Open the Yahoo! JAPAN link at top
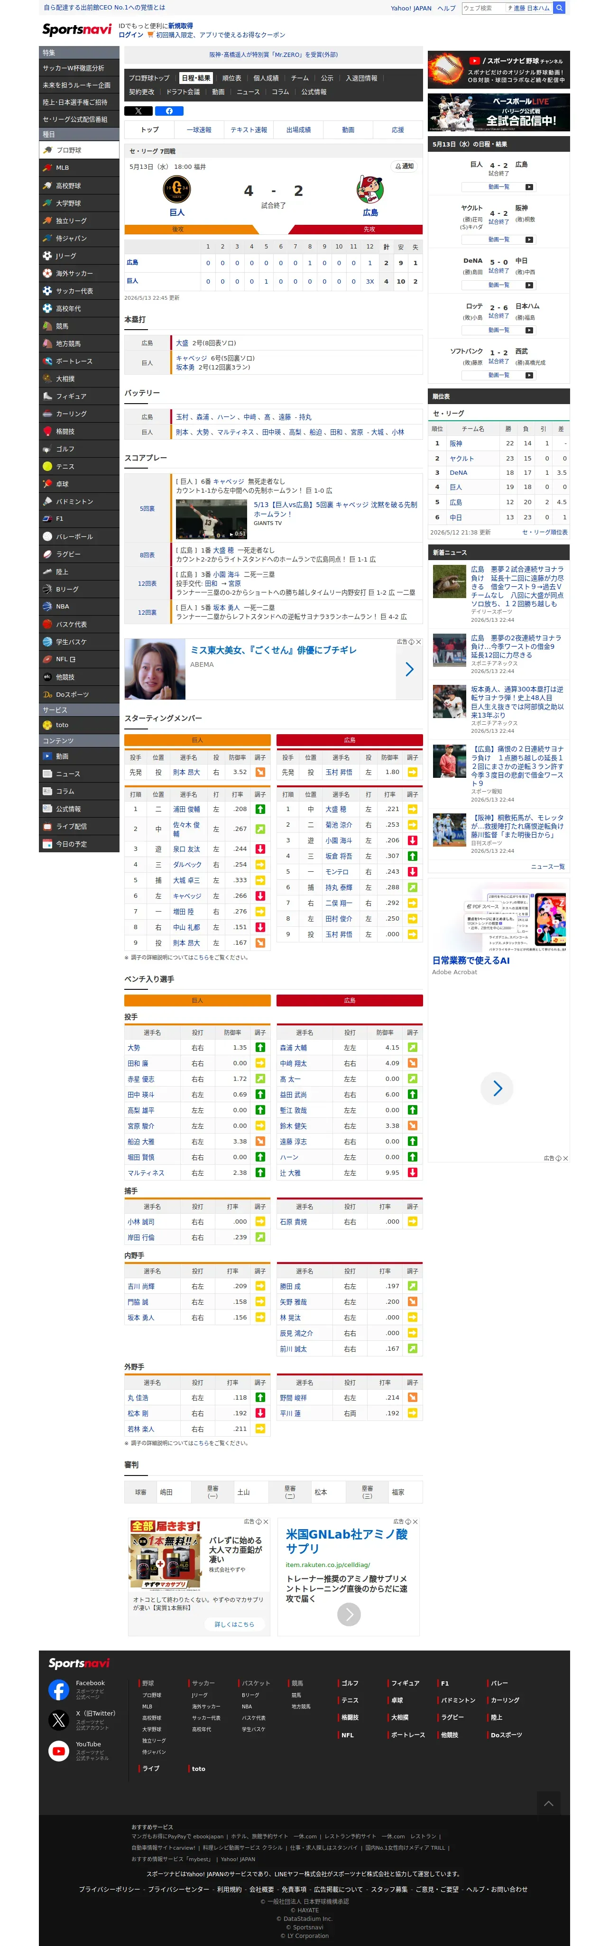 click(x=411, y=9)
